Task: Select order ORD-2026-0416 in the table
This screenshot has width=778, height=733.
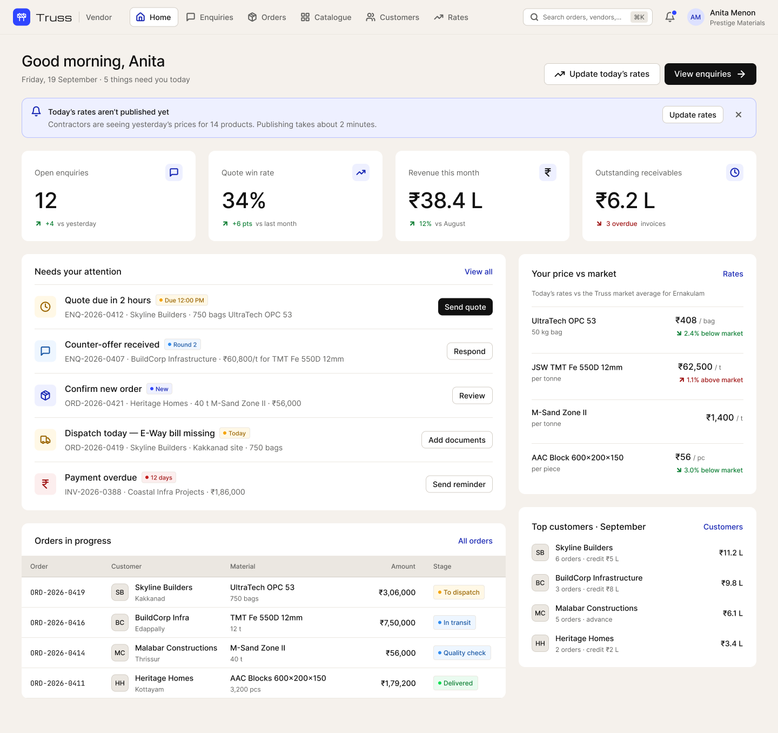Action: pyautogui.click(x=264, y=623)
